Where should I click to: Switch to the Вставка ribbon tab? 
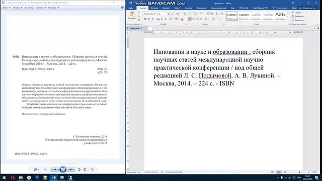click(154, 8)
